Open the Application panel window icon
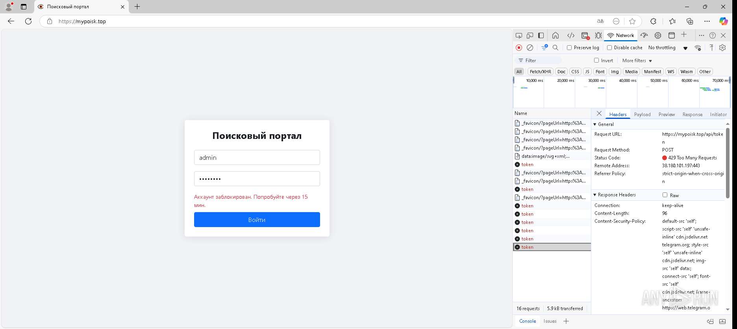 coord(672,35)
